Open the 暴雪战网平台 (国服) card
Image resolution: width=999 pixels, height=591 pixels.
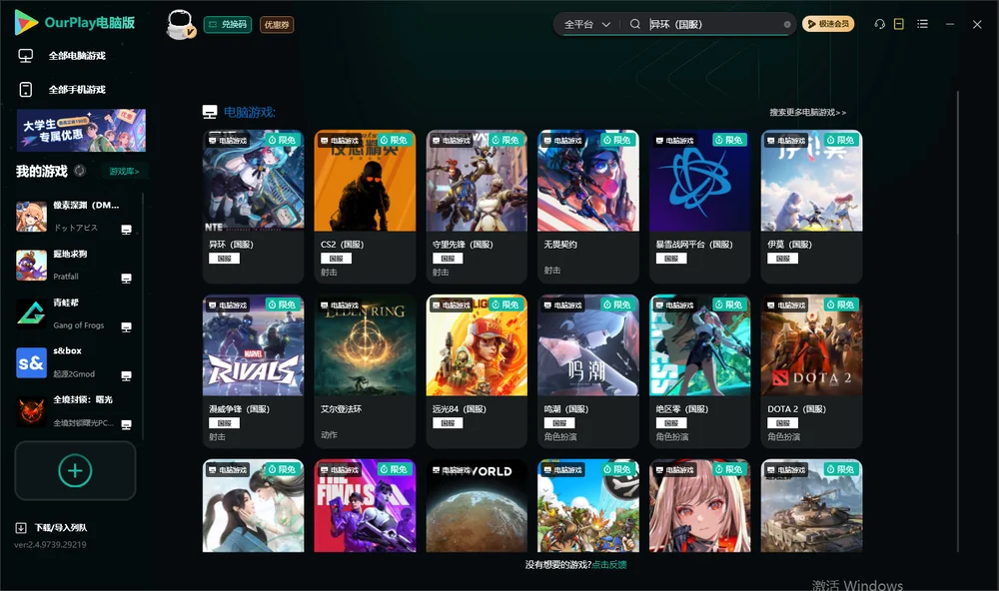[x=699, y=207]
